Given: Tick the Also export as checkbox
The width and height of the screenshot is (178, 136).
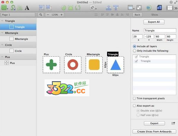Looking at the screenshot, I should click(135, 105).
